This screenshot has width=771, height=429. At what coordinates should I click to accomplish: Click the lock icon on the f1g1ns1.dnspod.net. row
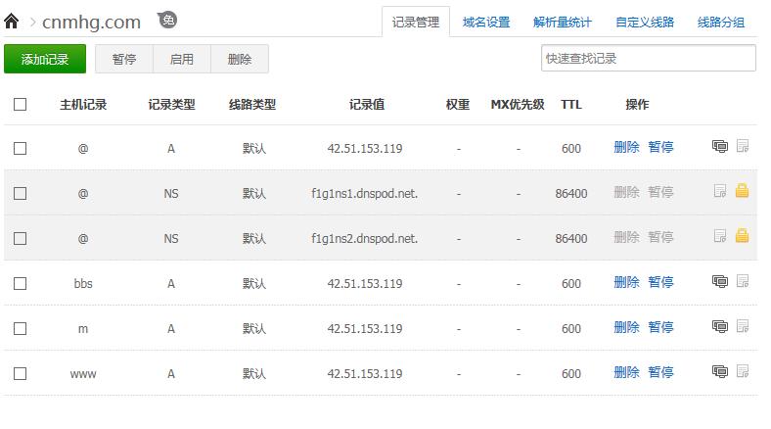pos(742,192)
